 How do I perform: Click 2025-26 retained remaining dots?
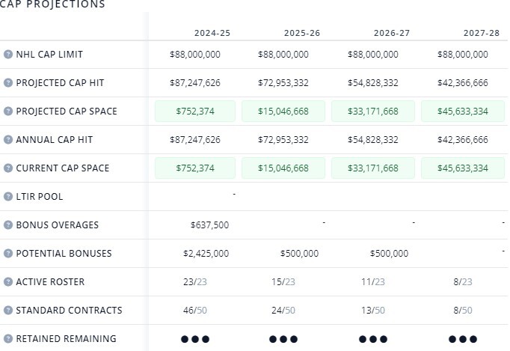coord(283,339)
